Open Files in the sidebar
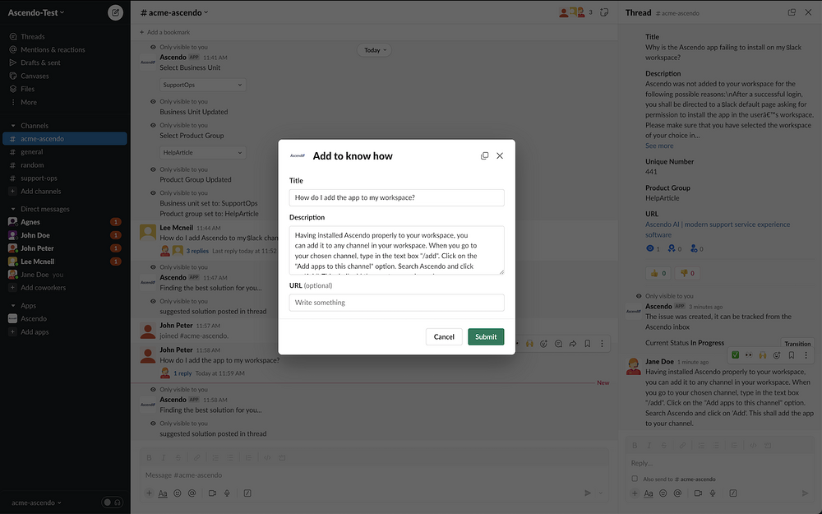The height and width of the screenshot is (514, 822). (27, 89)
